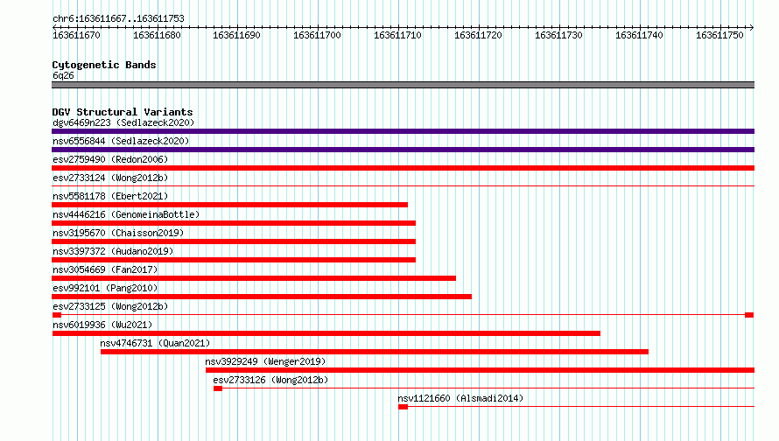Screen dimensions: 779x441
Task: Open variant nsv4446216 (GenomeinaBottle) label
Action: [x=126, y=214]
